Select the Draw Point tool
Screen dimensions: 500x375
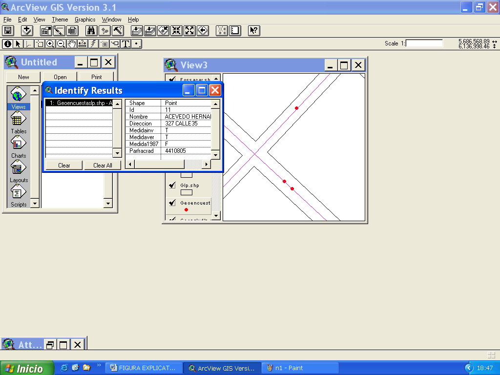tap(137, 43)
